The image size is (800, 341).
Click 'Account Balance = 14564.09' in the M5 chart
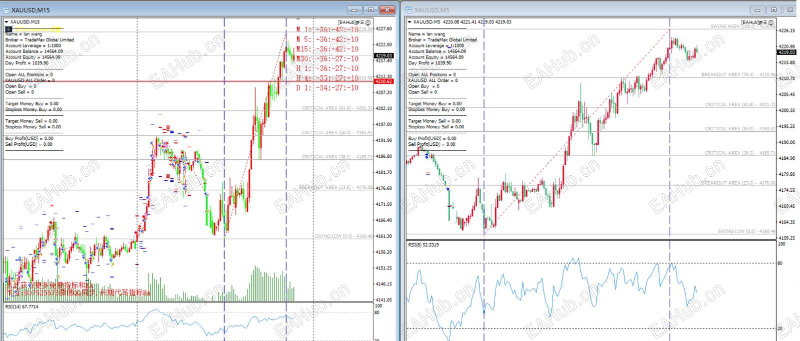[437, 51]
